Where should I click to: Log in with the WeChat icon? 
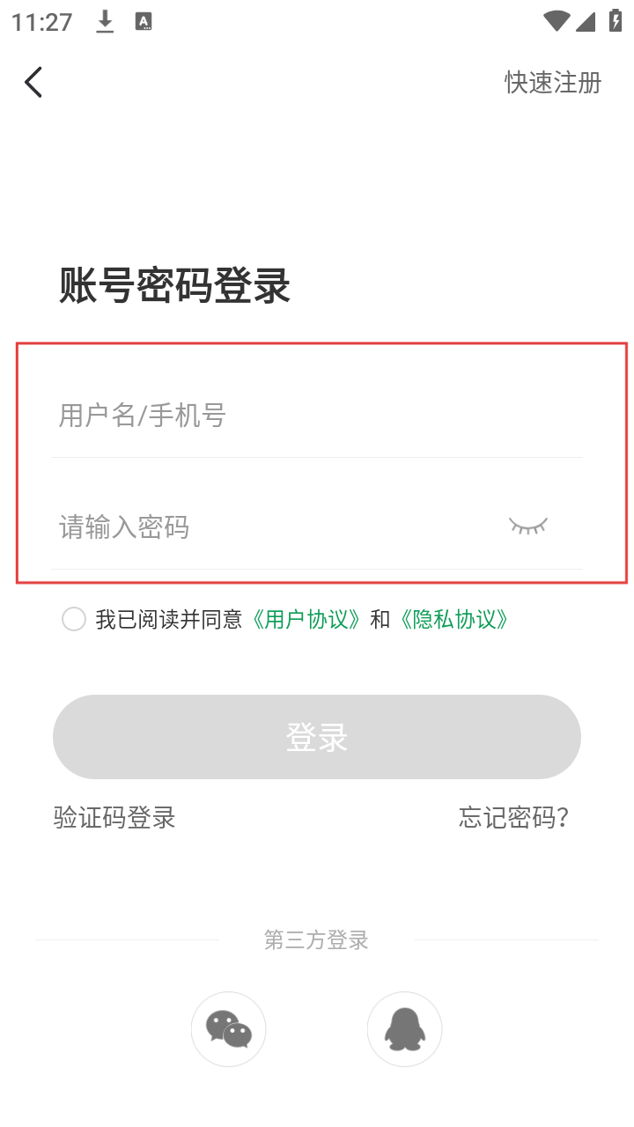[228, 1028]
